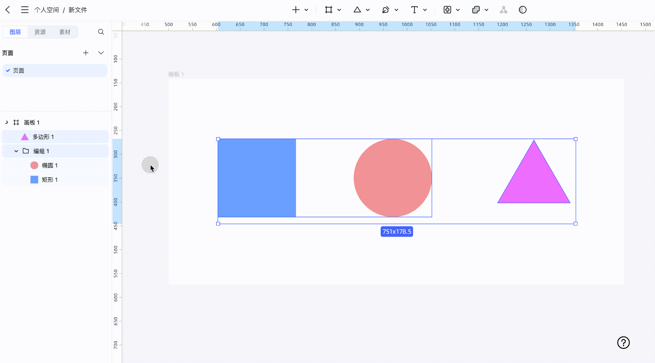Click the frame icon beside 画板 1

coord(16,122)
